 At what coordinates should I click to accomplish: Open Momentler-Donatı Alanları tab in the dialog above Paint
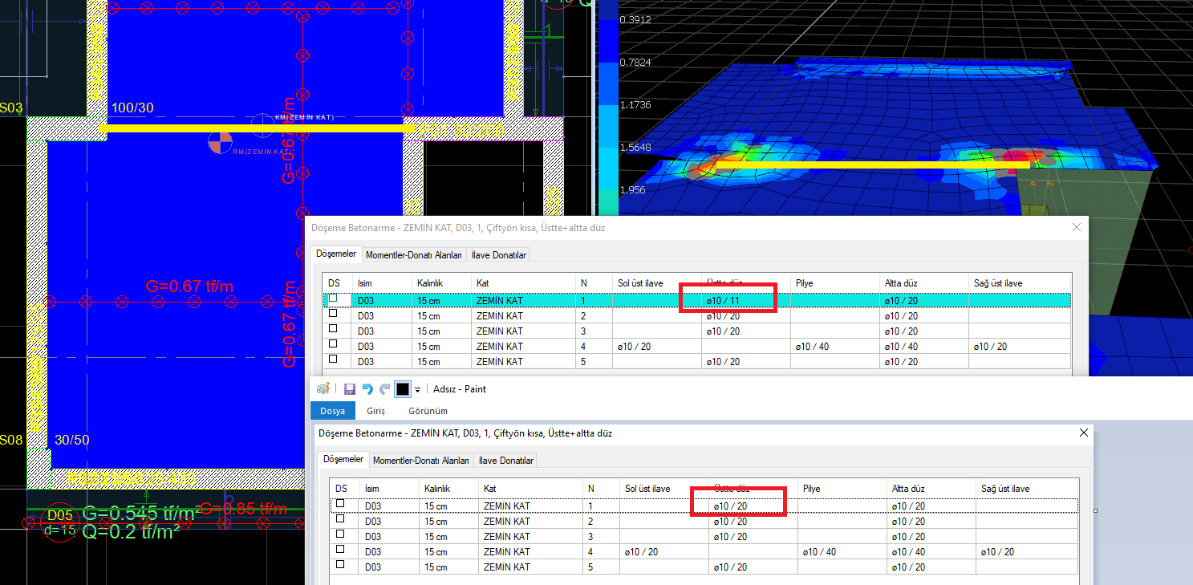click(413, 255)
